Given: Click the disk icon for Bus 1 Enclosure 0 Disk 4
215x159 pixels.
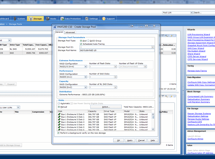Looking at the screenshot, I should click(59, 125).
